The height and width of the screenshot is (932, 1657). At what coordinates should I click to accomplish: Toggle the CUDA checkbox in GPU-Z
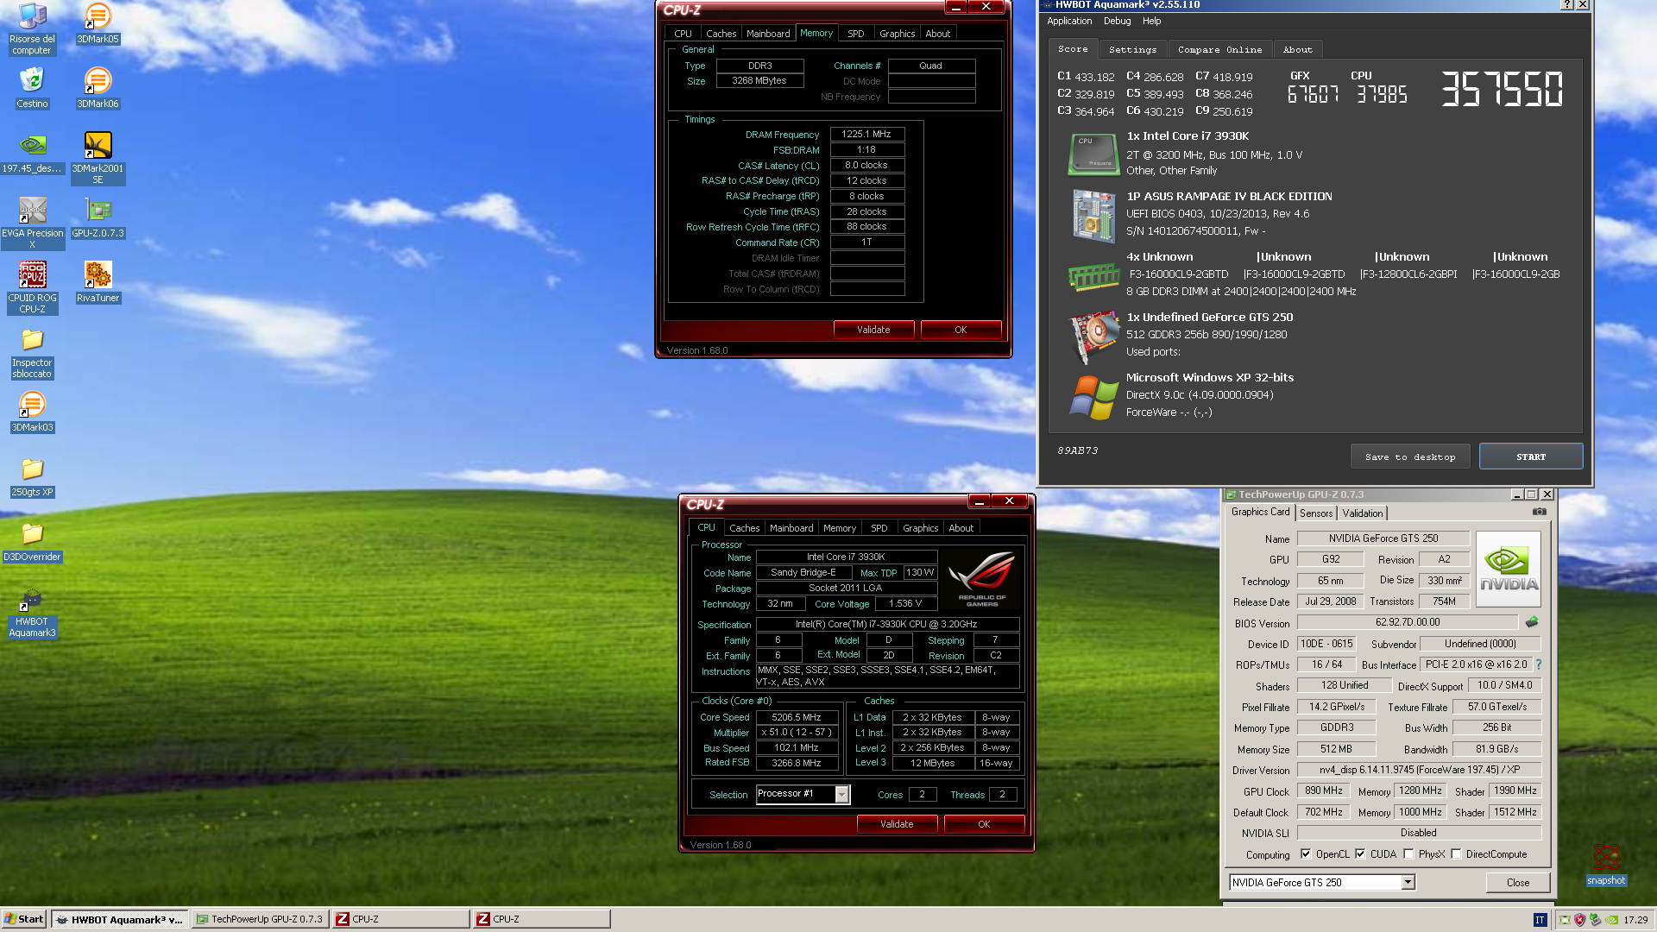(x=1360, y=853)
